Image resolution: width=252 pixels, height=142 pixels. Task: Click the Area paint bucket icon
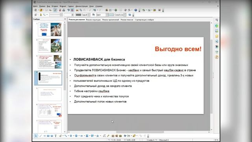tap(93, 15)
